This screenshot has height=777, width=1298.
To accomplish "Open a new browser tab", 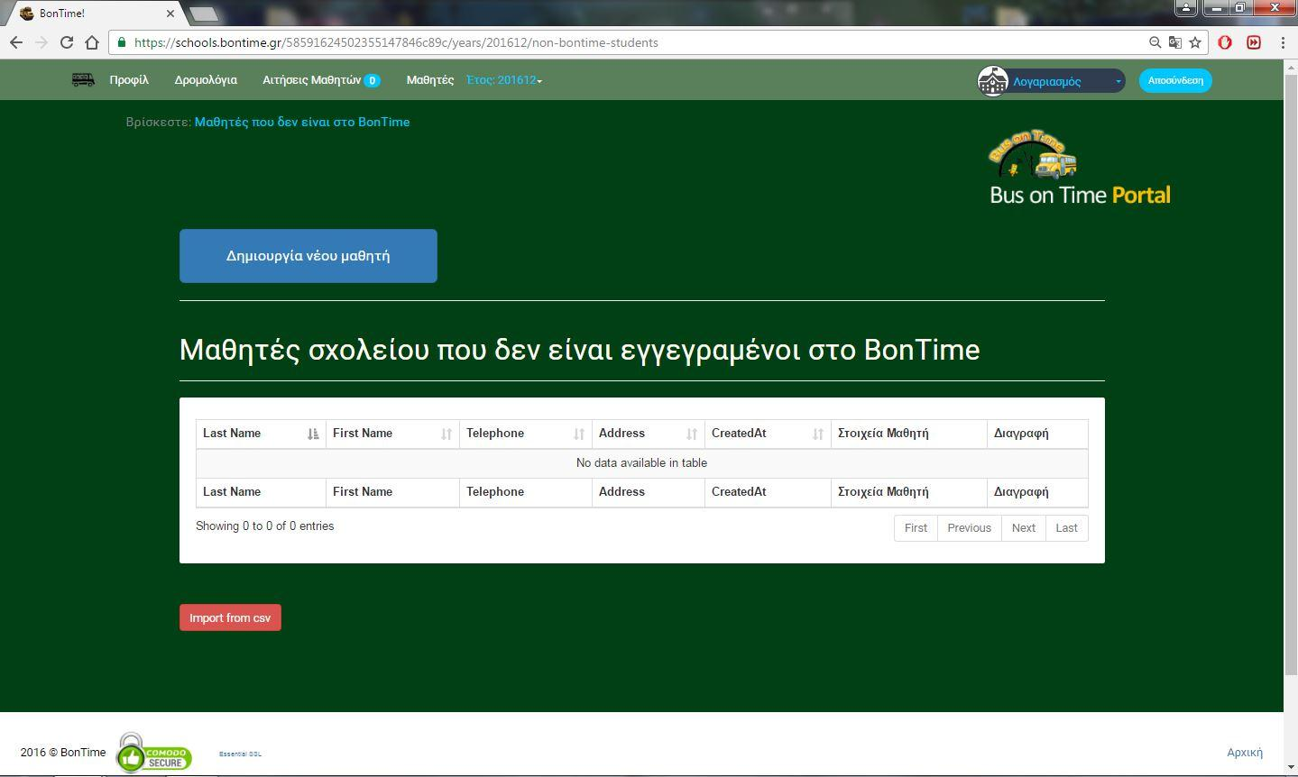I will click(x=204, y=14).
